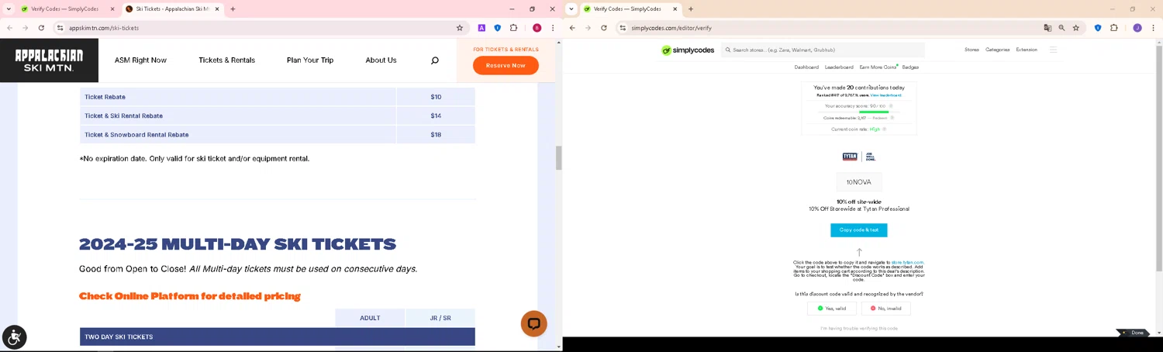Screen dimensions: 1163x352
Task: Open the 'Tickets & Rentals' menu
Action: tap(227, 60)
